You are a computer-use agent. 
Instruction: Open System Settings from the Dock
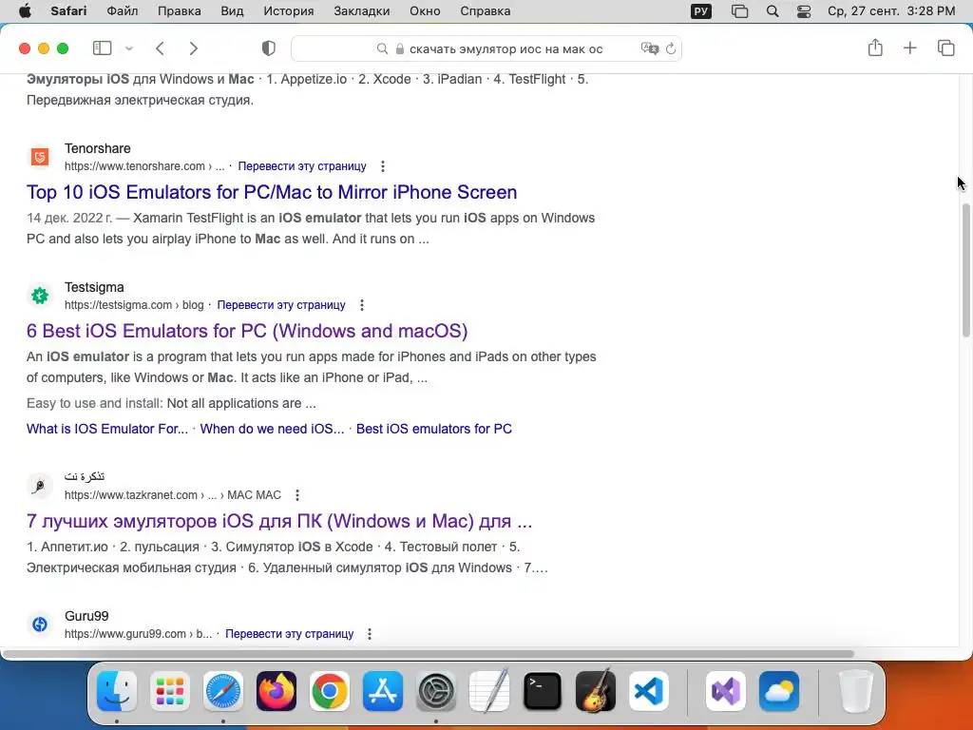[x=435, y=691]
